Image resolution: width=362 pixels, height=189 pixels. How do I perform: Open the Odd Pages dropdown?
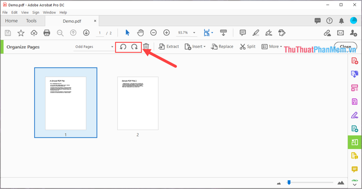click(x=94, y=47)
